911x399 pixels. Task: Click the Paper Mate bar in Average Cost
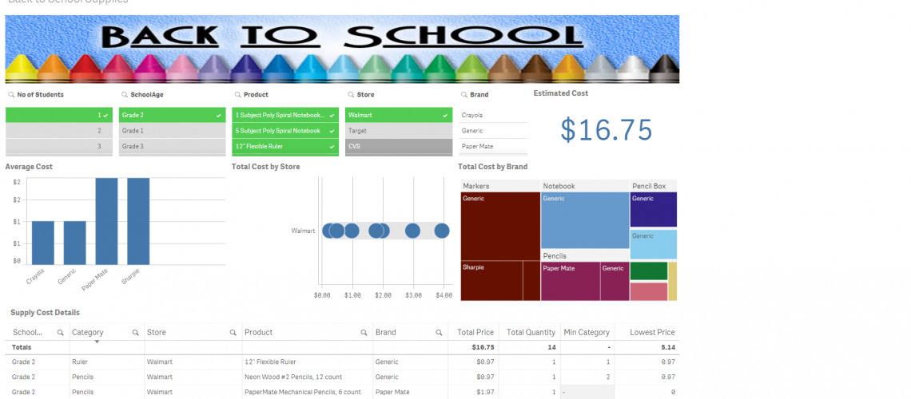107,222
